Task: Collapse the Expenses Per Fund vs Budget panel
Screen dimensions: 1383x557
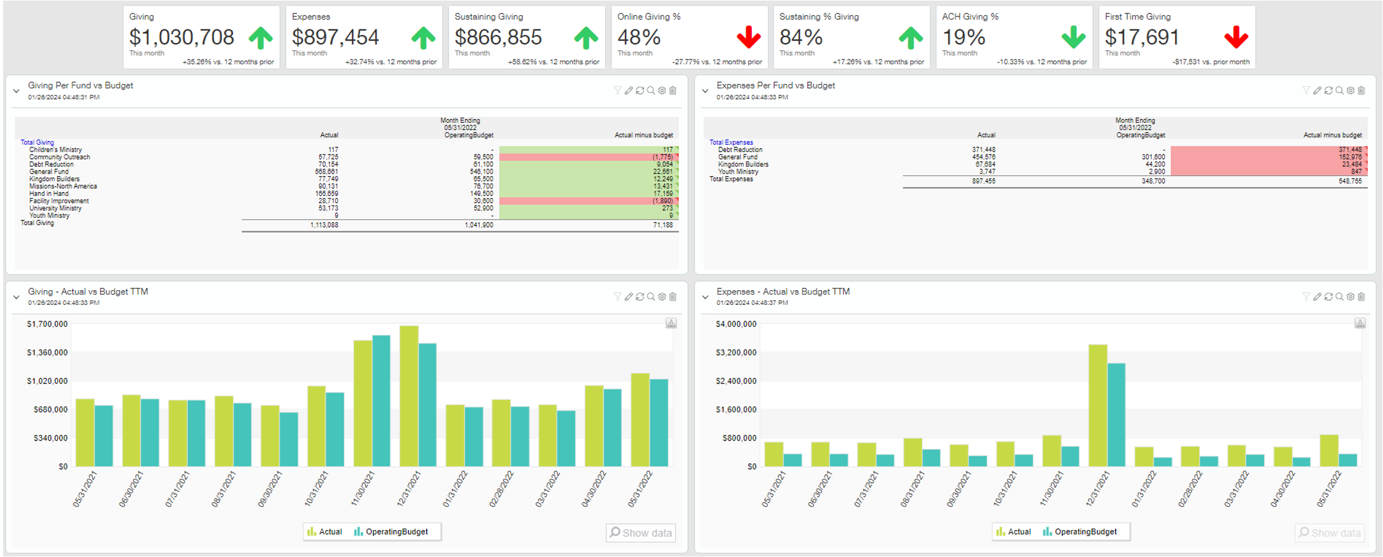Action: pyautogui.click(x=705, y=91)
